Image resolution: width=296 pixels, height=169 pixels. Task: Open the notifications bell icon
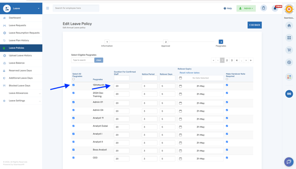click(x=275, y=8)
